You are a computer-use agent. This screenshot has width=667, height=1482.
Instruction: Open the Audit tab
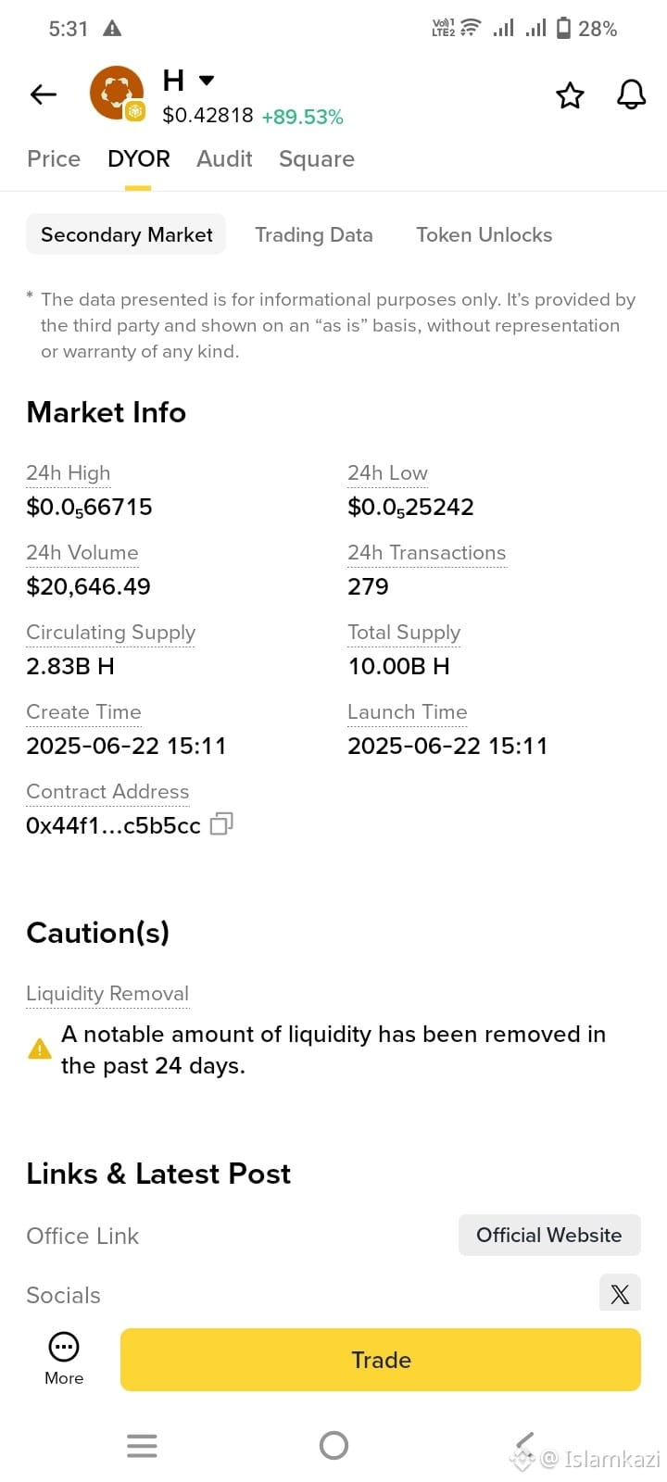224,159
